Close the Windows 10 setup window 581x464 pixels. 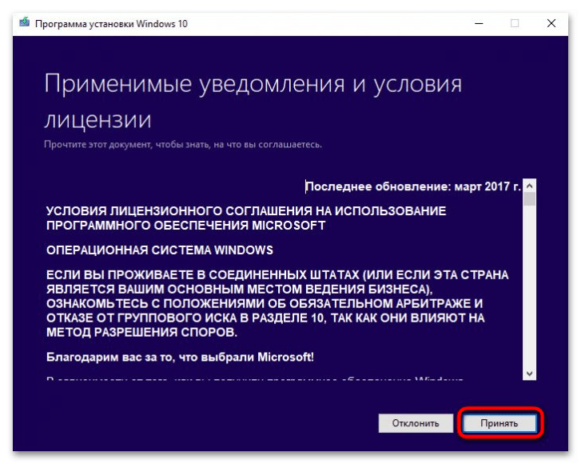click(551, 23)
